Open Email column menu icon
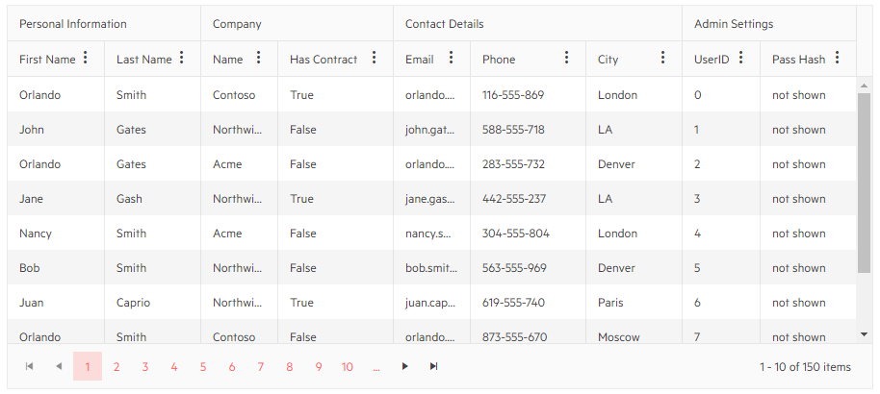Image resolution: width=880 pixels, height=394 pixels. pos(452,59)
